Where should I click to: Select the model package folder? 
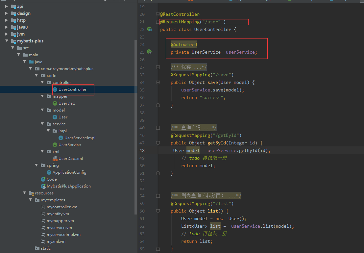[x=59, y=110]
